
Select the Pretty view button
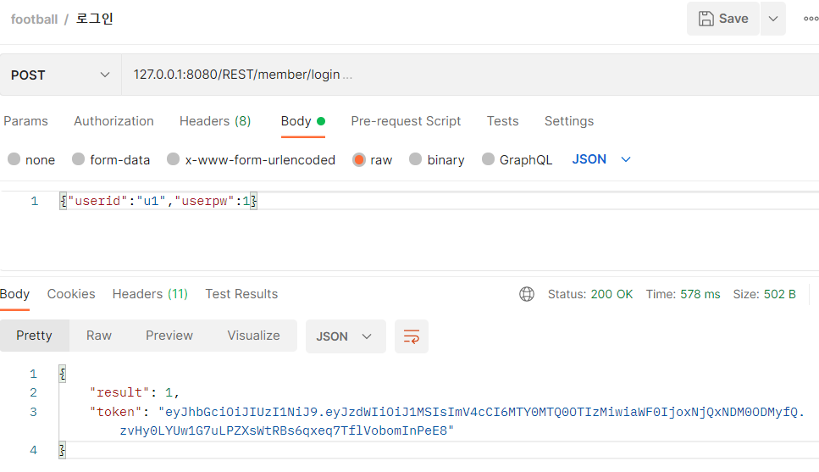click(35, 336)
